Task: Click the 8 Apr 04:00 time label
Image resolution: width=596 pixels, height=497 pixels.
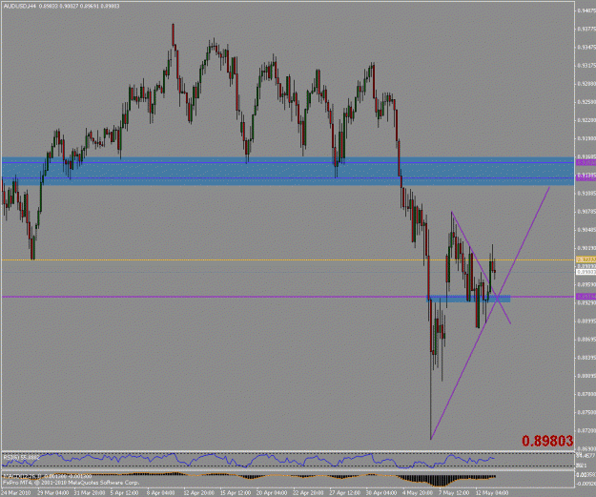Action: click(x=161, y=493)
